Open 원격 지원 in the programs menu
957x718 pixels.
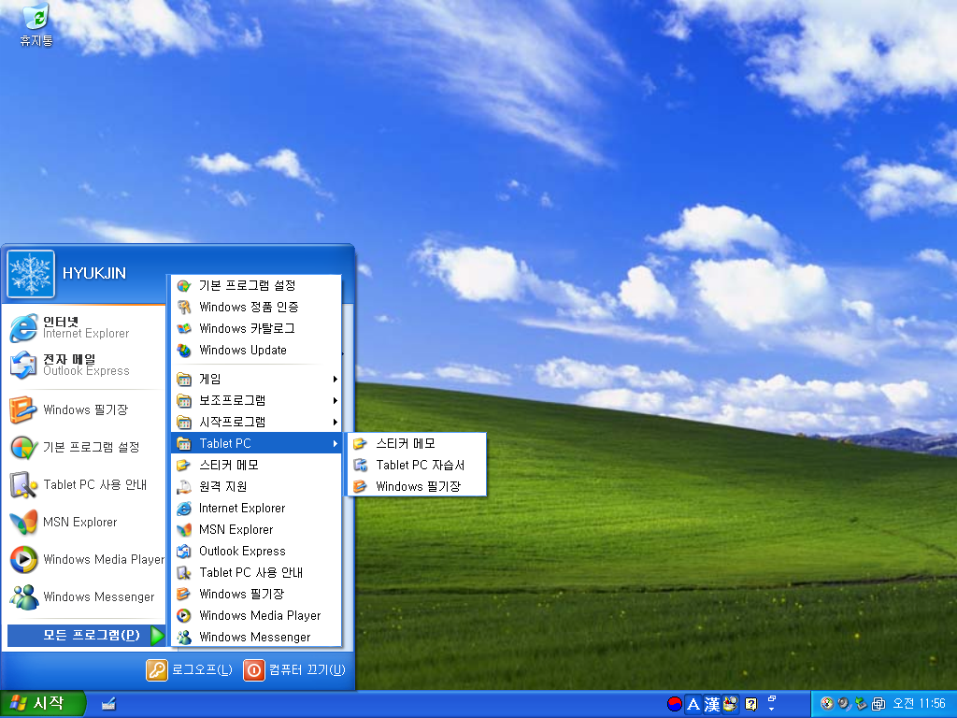click(x=256, y=486)
